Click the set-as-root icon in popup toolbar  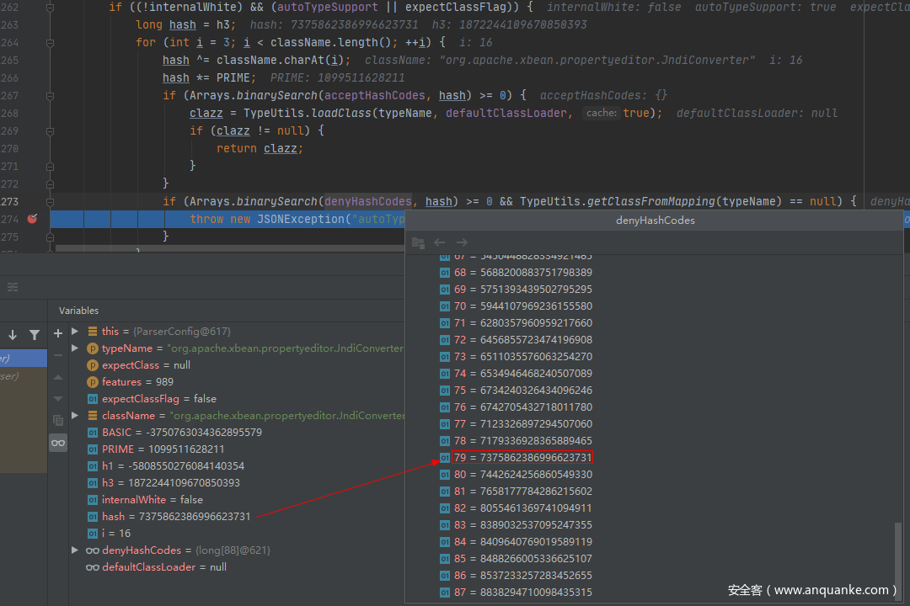coord(418,242)
